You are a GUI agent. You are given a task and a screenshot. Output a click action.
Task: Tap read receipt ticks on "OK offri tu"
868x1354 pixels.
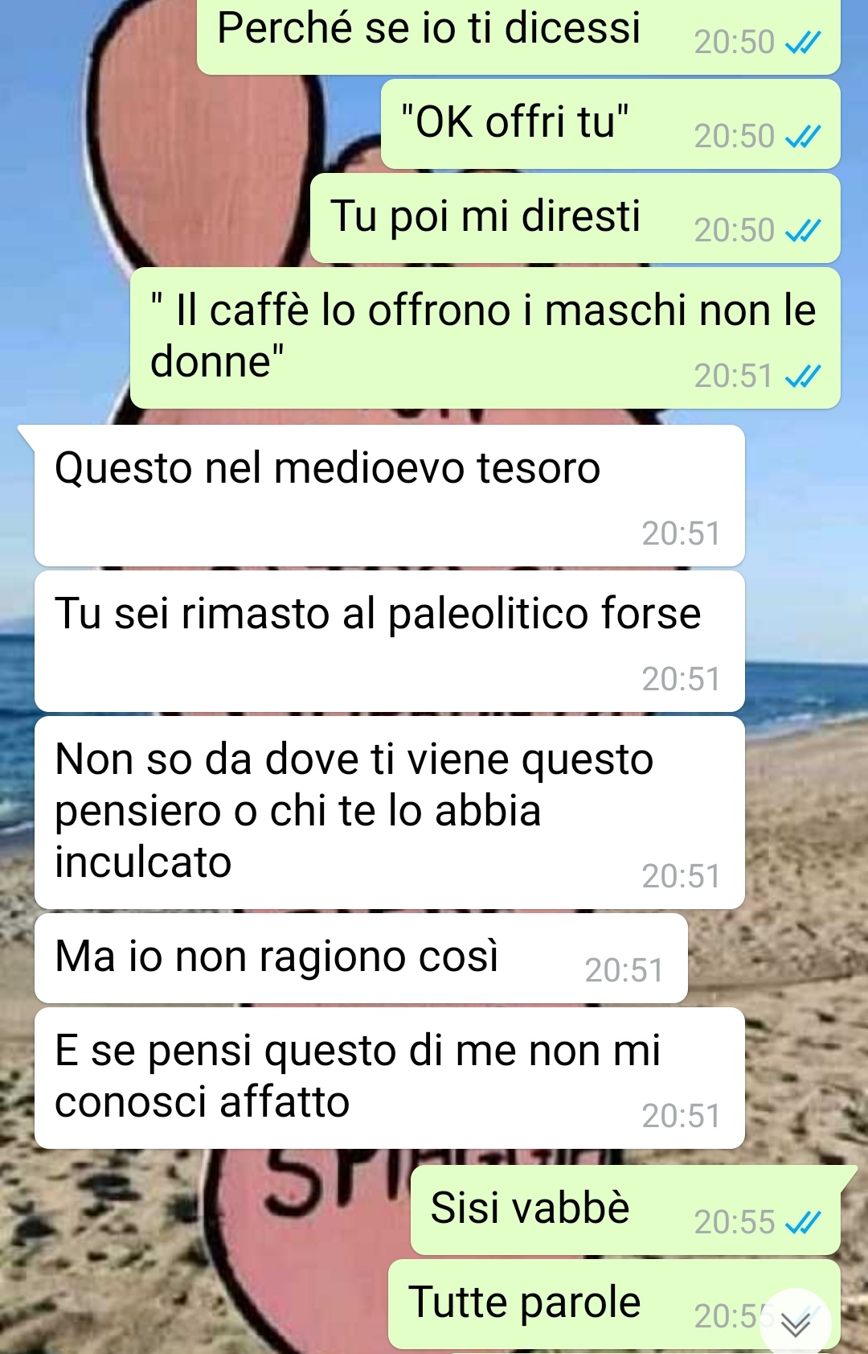[x=802, y=136]
